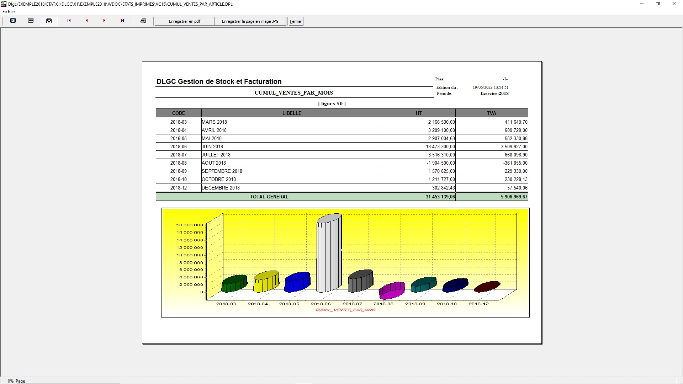Restore down the window
683x384 pixels.
(x=657, y=4)
